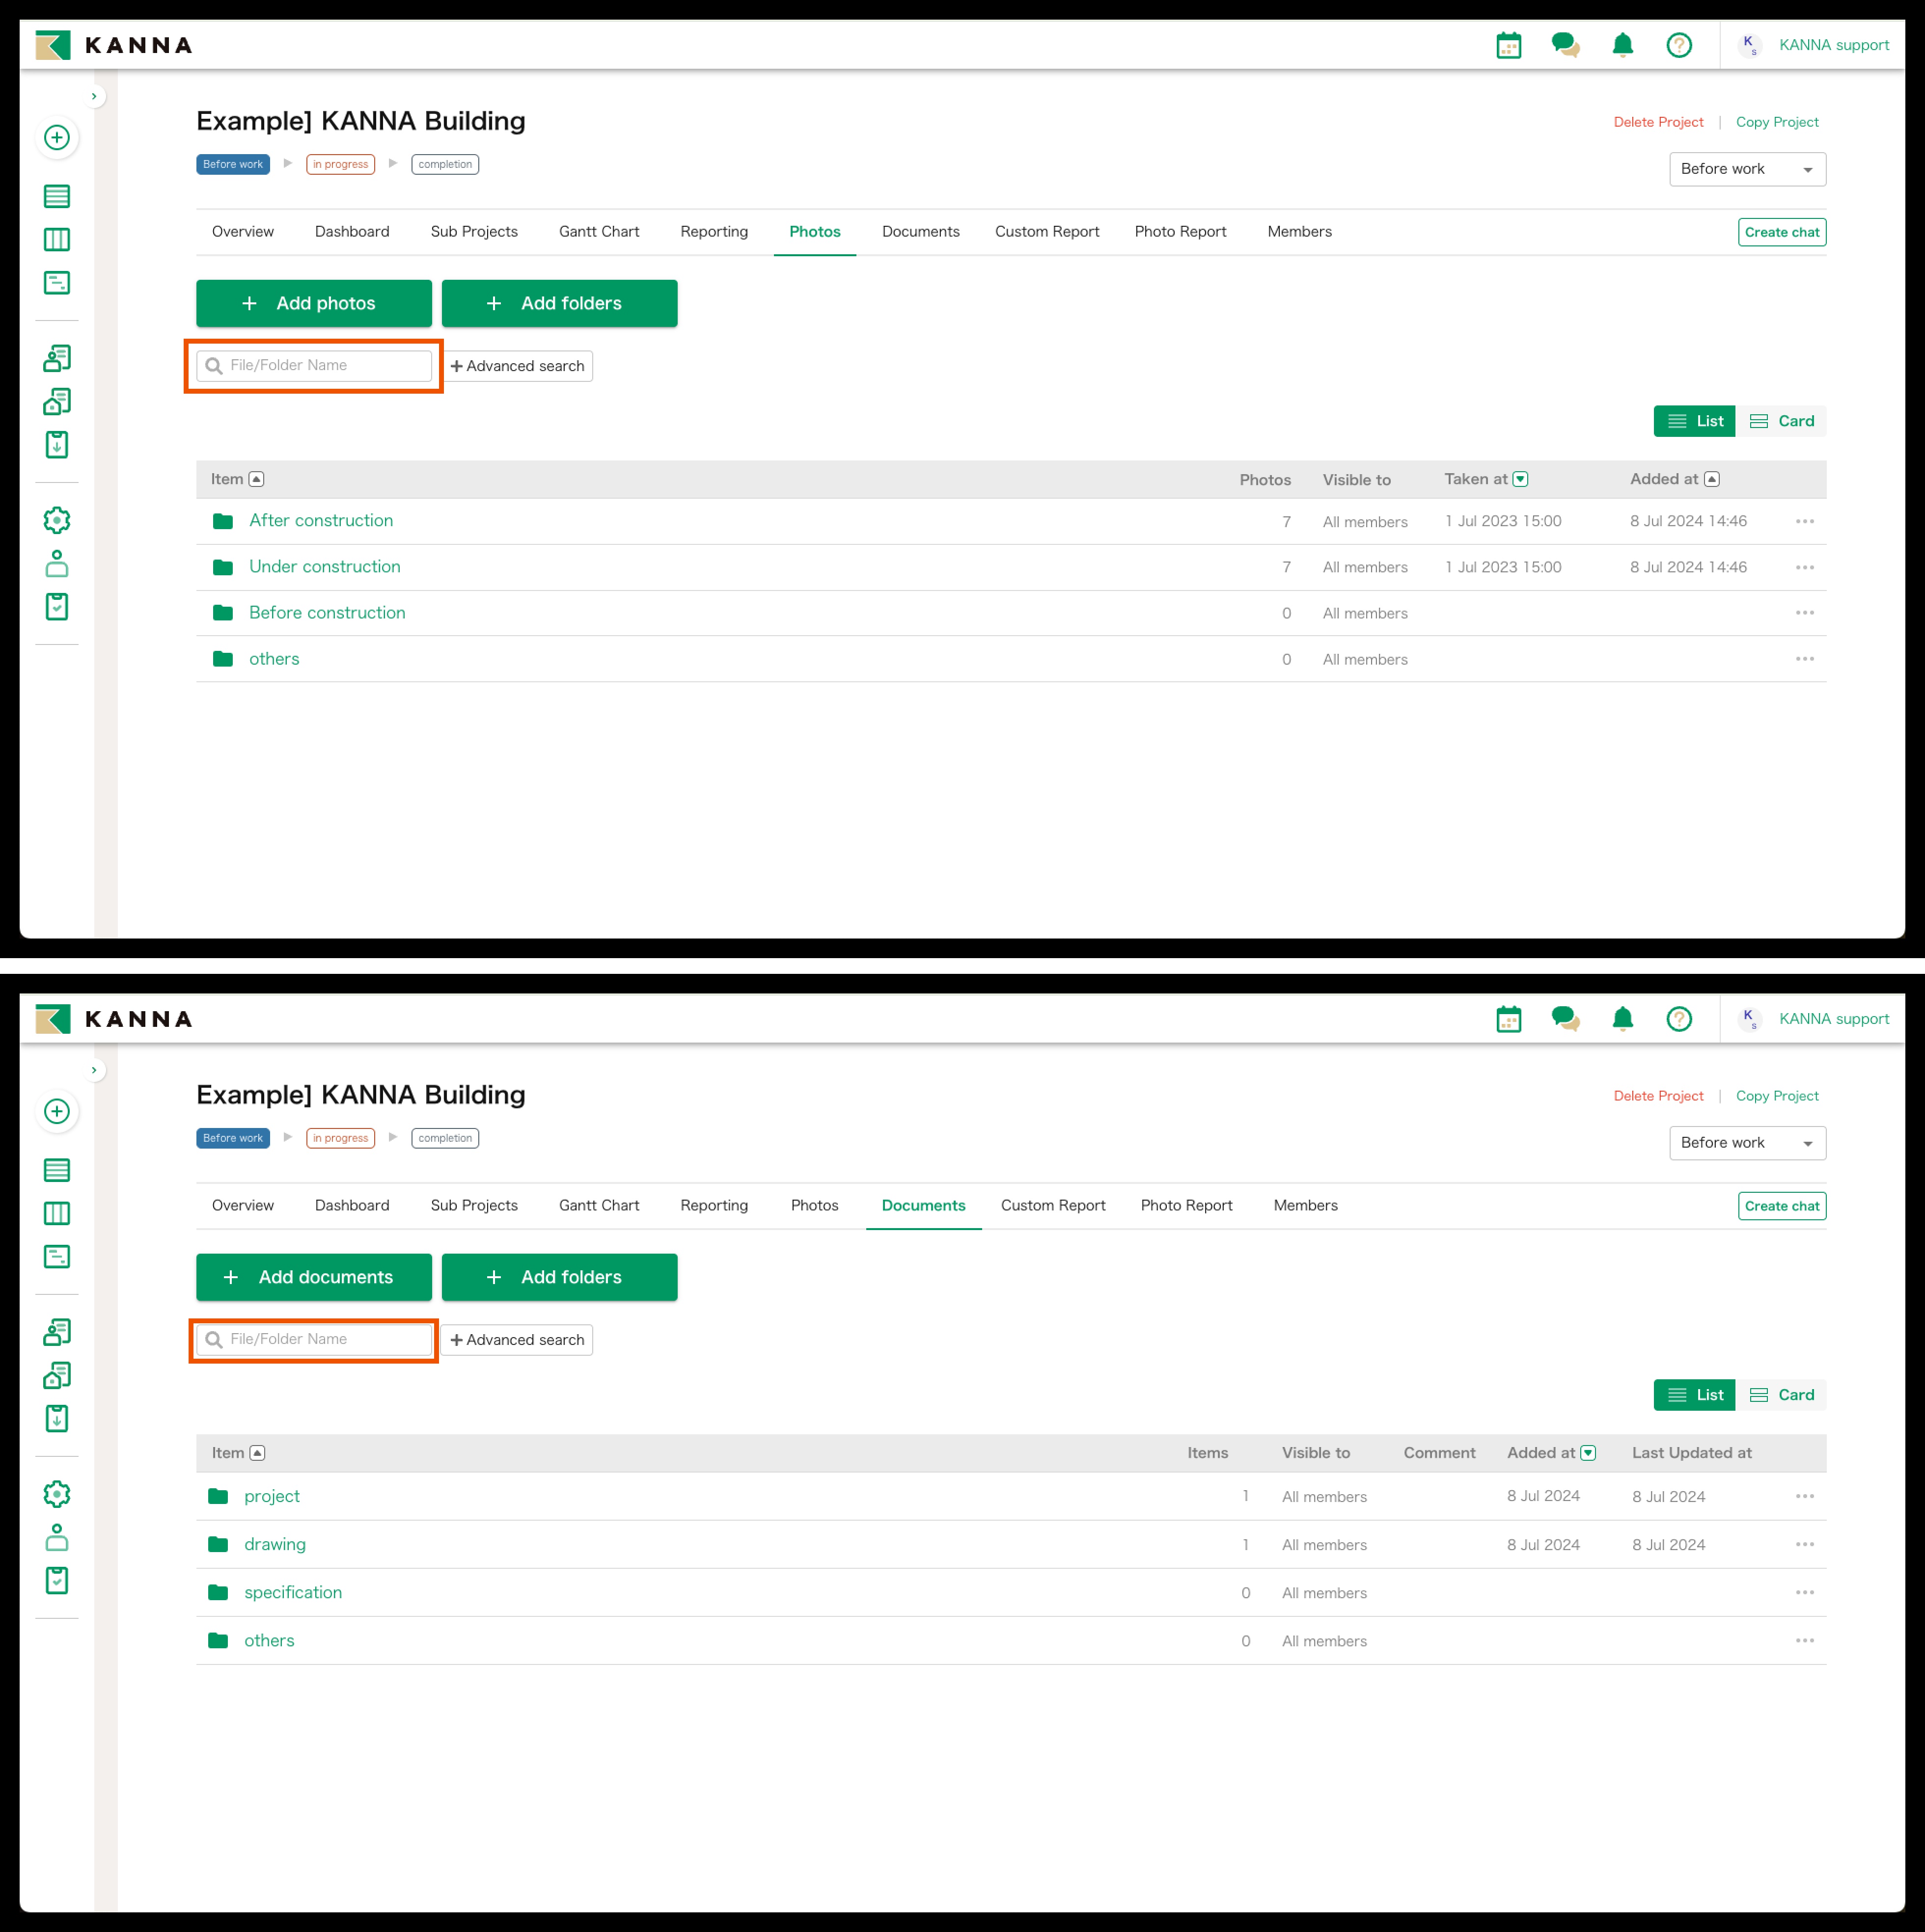Expand Advanced search below the Add photos button
The height and width of the screenshot is (1932, 1925).
click(x=517, y=366)
